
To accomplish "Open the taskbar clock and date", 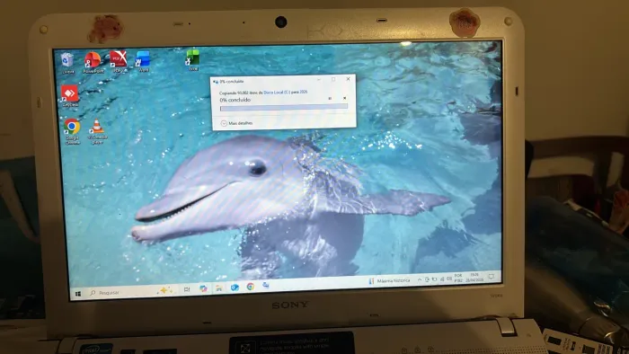I will (474, 277).
